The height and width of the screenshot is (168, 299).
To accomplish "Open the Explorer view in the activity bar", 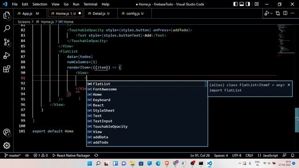I will click(x=7, y=15).
